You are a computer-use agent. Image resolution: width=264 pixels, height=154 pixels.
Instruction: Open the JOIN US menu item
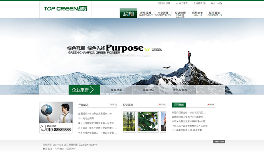pyautogui.click(x=197, y=14)
